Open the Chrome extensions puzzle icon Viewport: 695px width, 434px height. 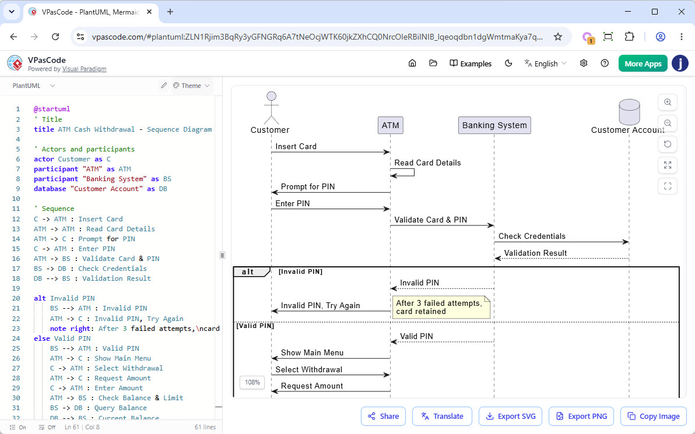tap(629, 37)
